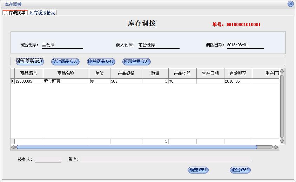Click the 备注 remarks input field
The width and height of the screenshot is (296, 182).
pyautogui.click(x=166, y=159)
